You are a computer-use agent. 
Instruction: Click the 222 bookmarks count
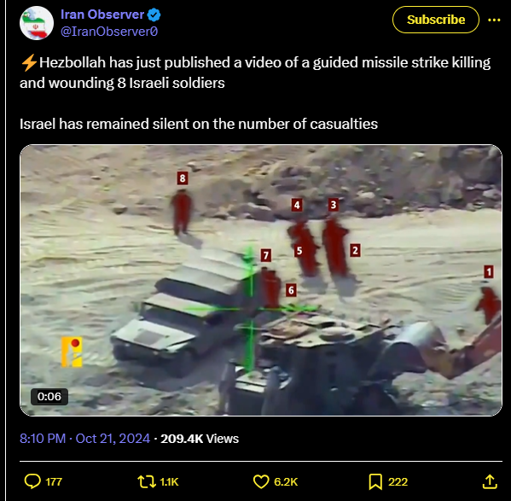(398, 481)
